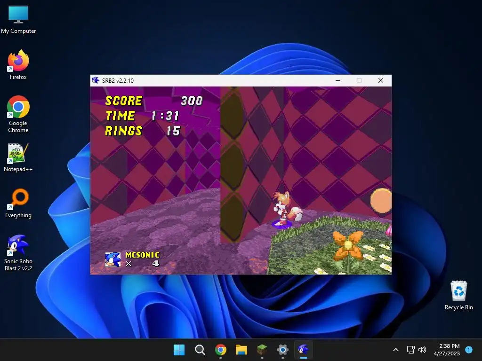Click the TIME 1:31 readout in the game
Viewport: 482px width, 361px height.
pyautogui.click(x=142, y=116)
